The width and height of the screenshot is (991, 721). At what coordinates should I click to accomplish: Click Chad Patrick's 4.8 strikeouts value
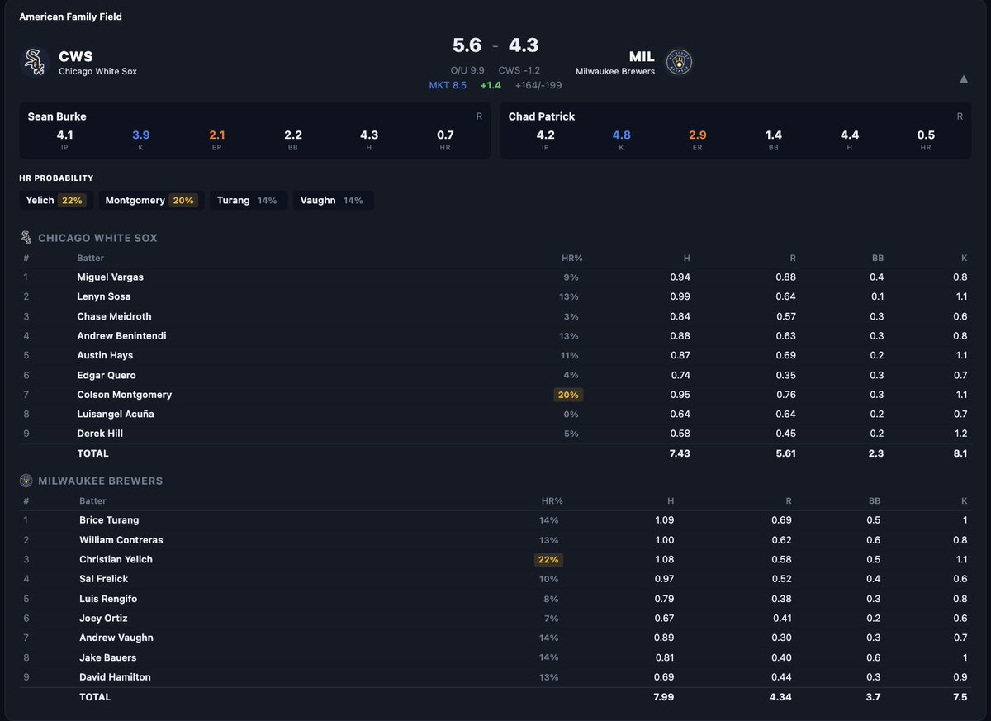(621, 135)
